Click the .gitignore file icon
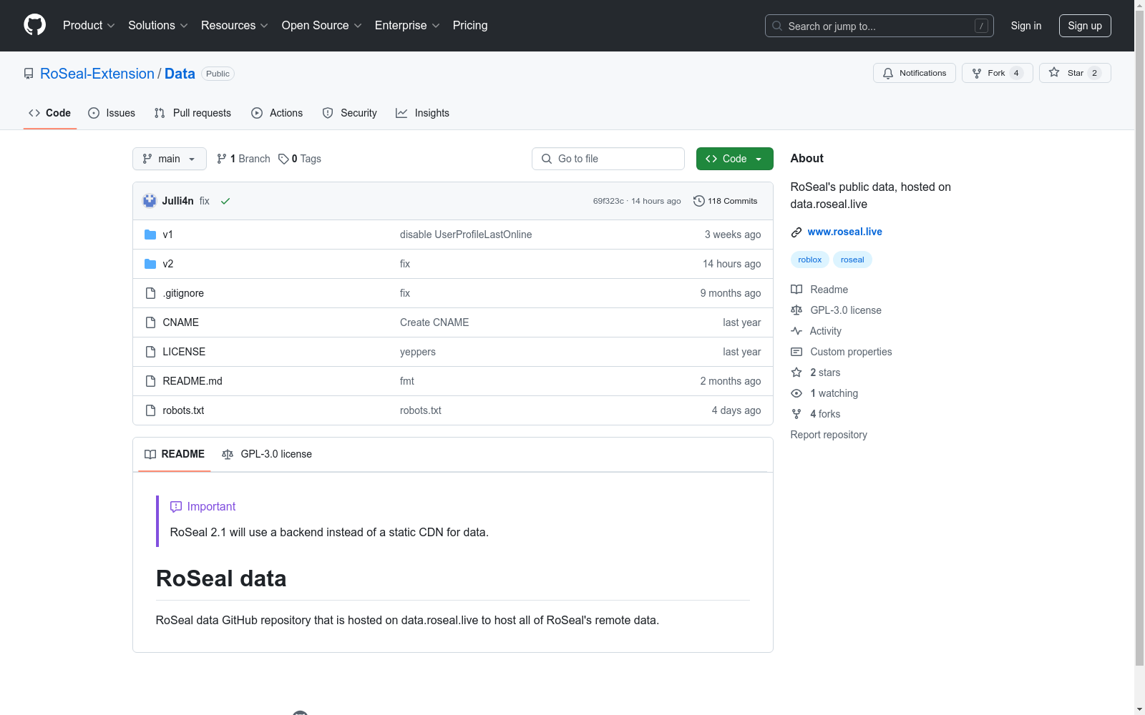 tap(150, 293)
